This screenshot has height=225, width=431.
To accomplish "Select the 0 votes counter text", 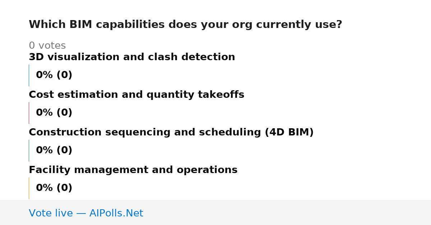I will click(x=47, y=46).
